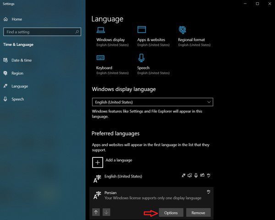
Task: Click spell-check feature icon for English row
Action: click(x=209, y=175)
